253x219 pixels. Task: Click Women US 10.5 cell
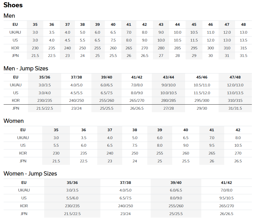point(238,145)
